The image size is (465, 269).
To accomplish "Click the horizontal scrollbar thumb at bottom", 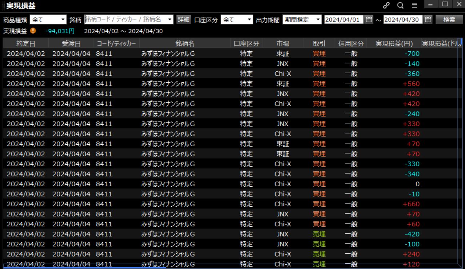I will (85, 268).
